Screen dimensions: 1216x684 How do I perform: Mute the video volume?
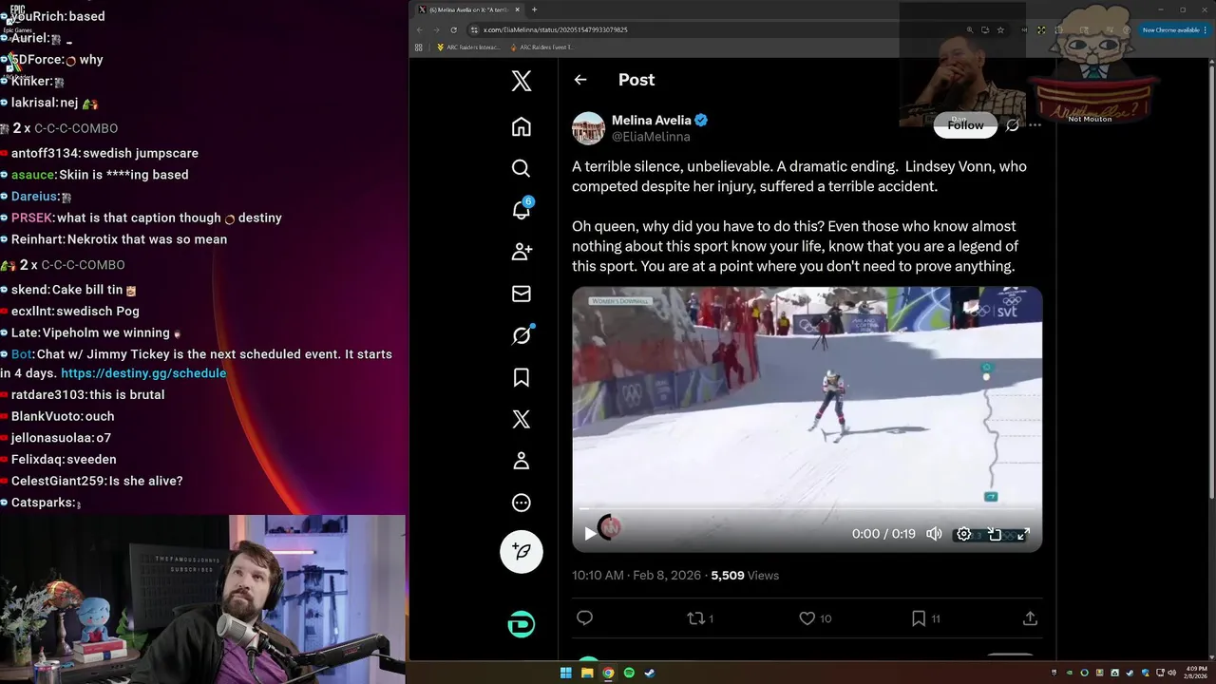click(934, 534)
